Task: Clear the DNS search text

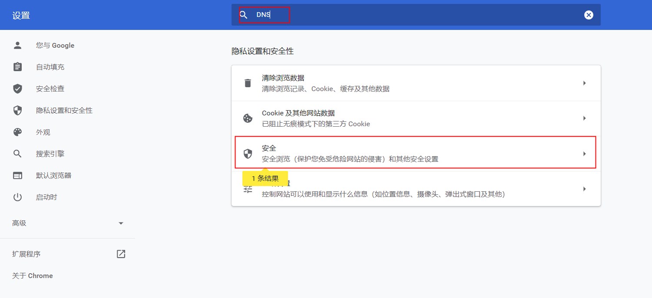Action: (589, 15)
